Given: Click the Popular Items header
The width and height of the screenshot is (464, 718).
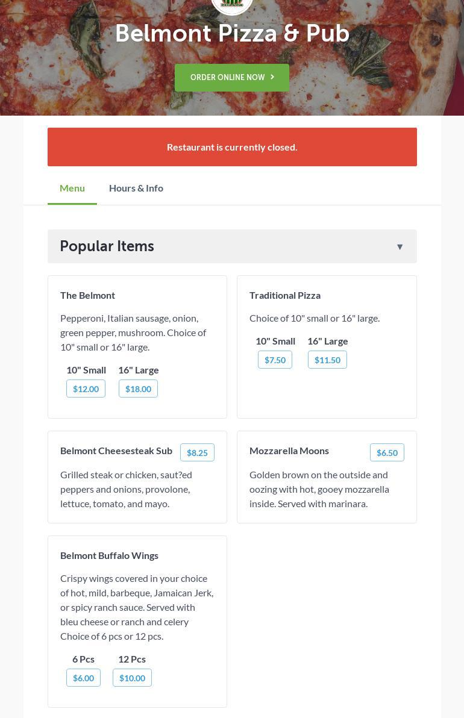Looking at the screenshot, I should click(107, 246).
